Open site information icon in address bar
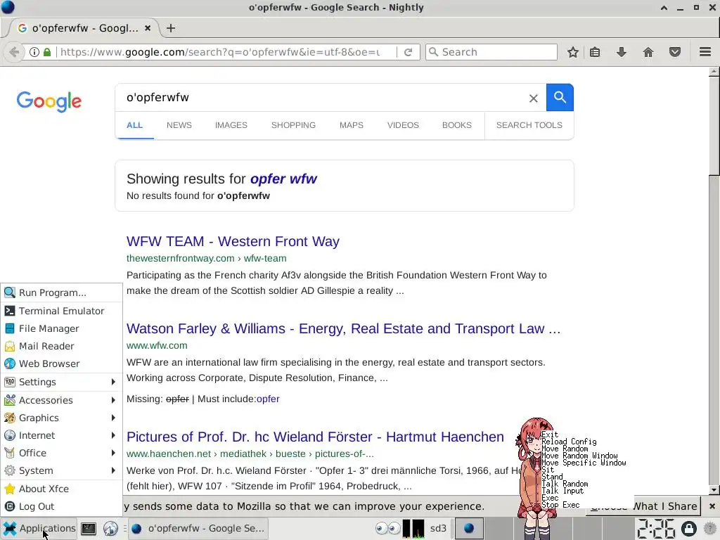720x540 pixels. click(x=34, y=52)
